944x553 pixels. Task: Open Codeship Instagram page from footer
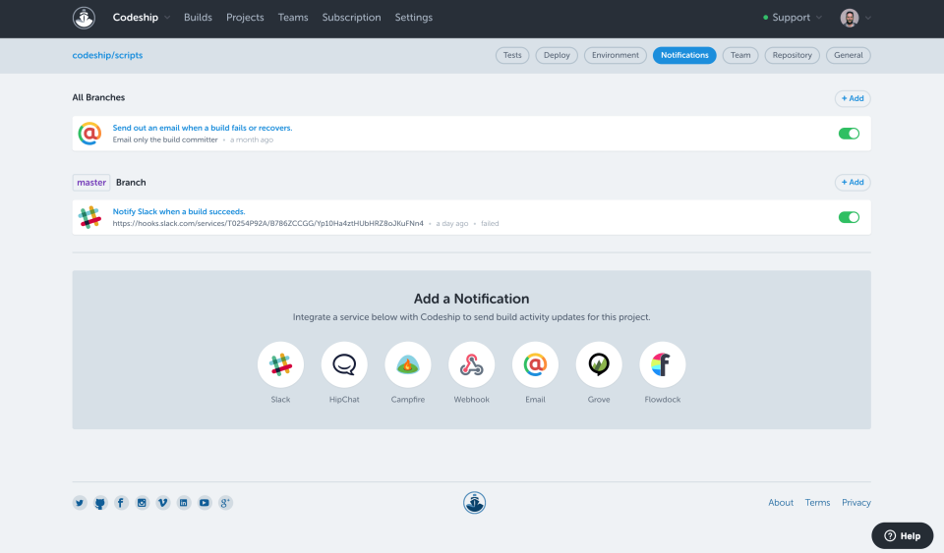(142, 503)
